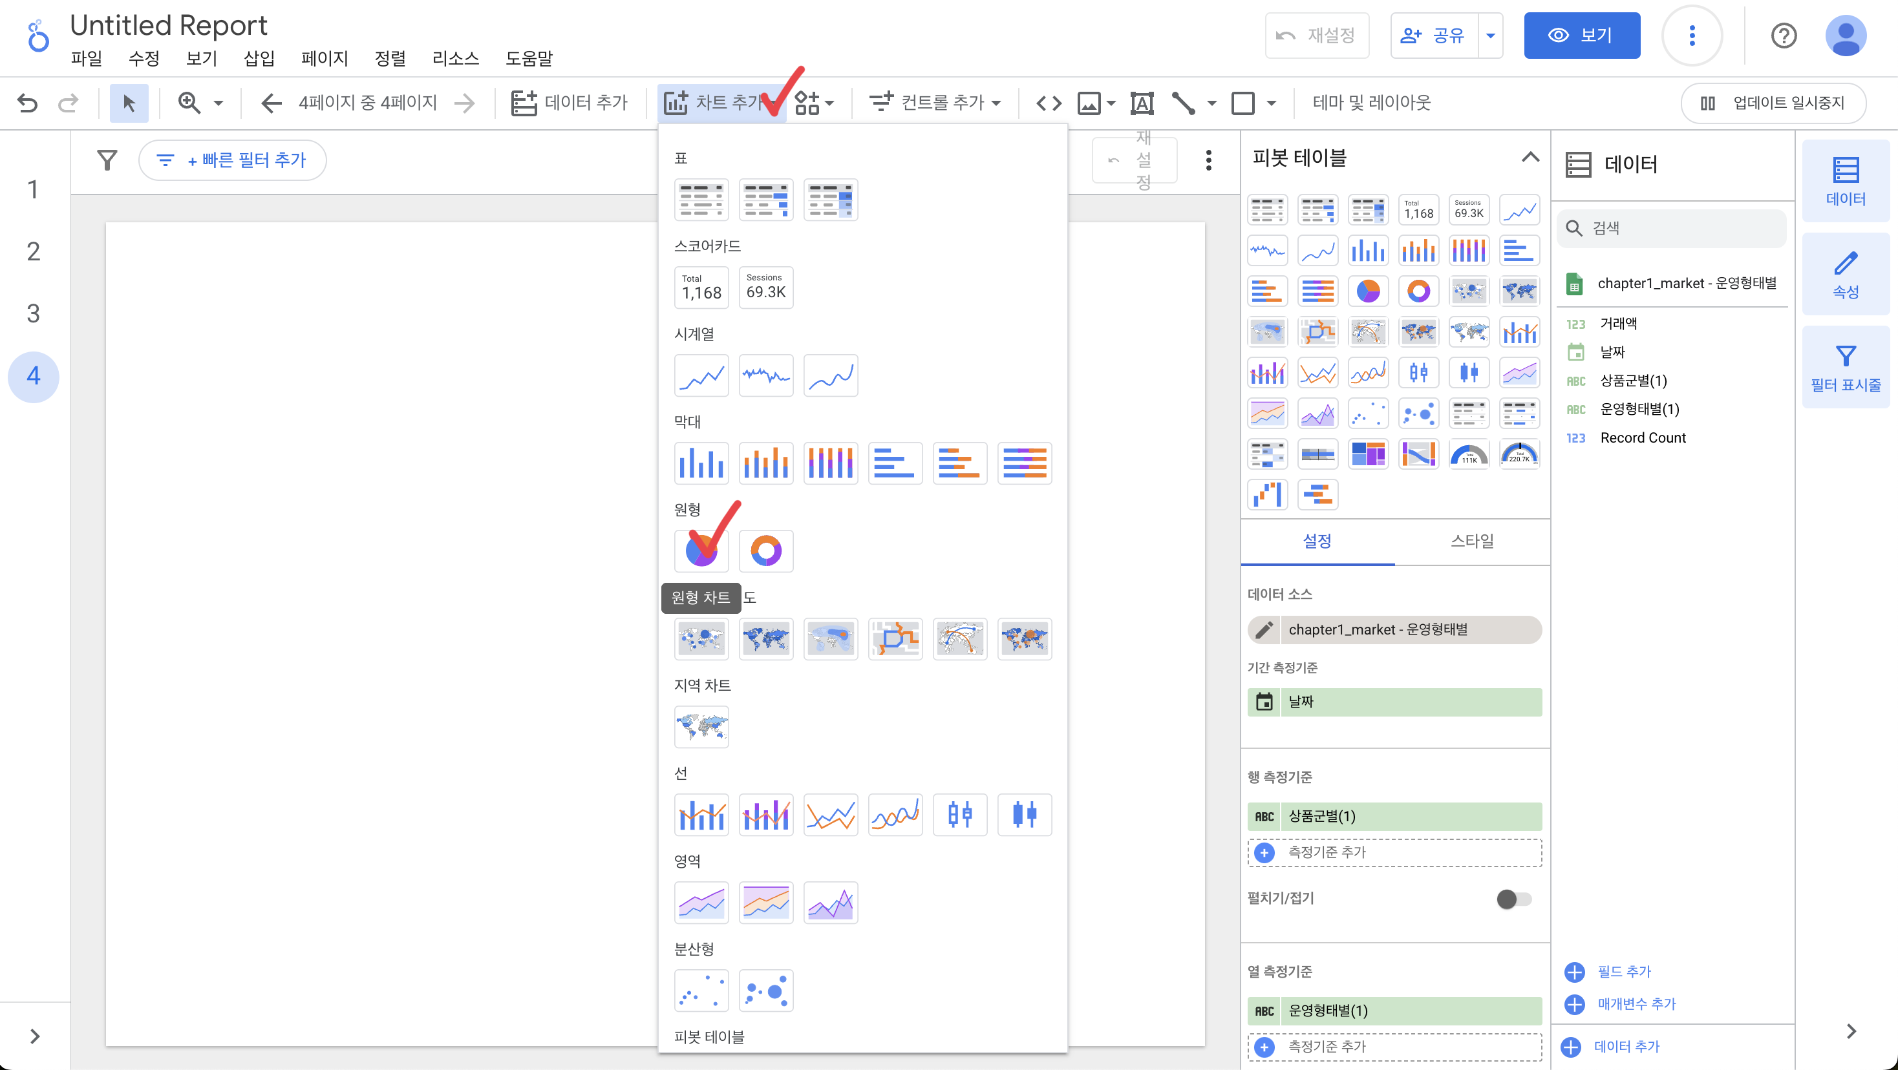Select the pie chart icon under 원형

701,551
